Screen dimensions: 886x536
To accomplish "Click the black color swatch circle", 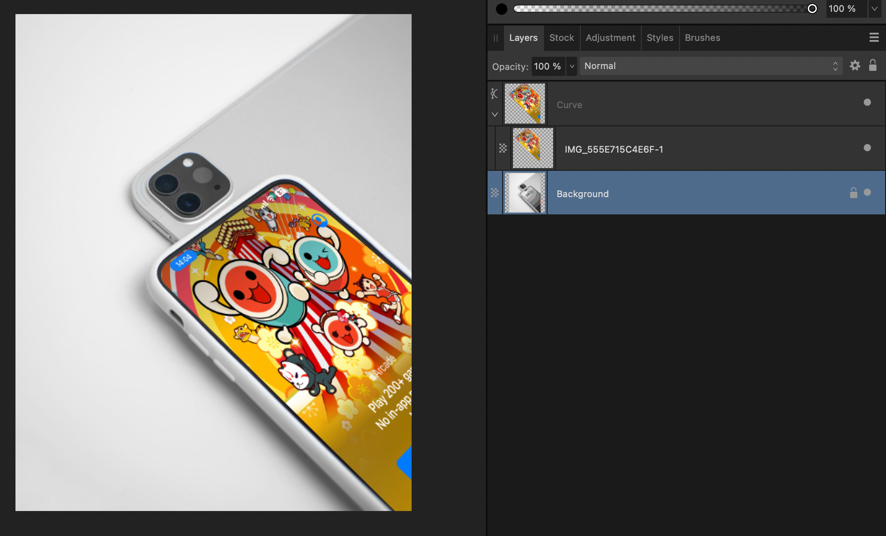I will tap(501, 9).
